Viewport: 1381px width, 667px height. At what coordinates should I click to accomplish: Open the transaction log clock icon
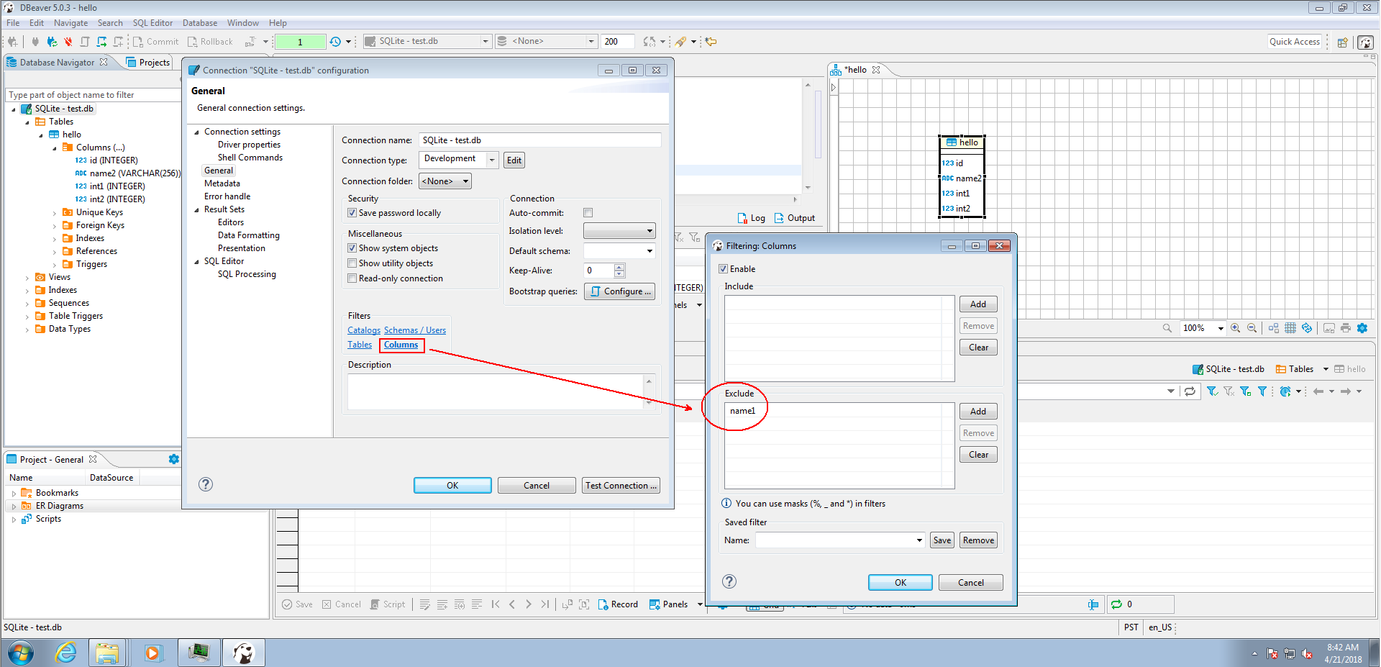[x=335, y=42]
